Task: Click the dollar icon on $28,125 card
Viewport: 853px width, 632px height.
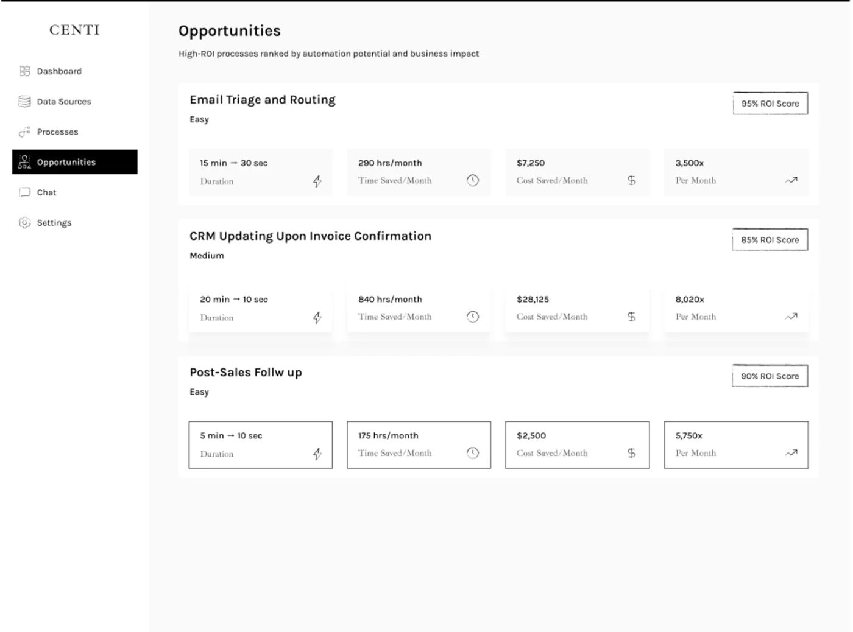Action: click(632, 317)
